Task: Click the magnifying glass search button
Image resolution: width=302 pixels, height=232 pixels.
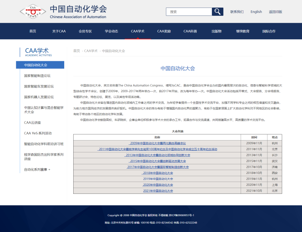Action: 217,12
